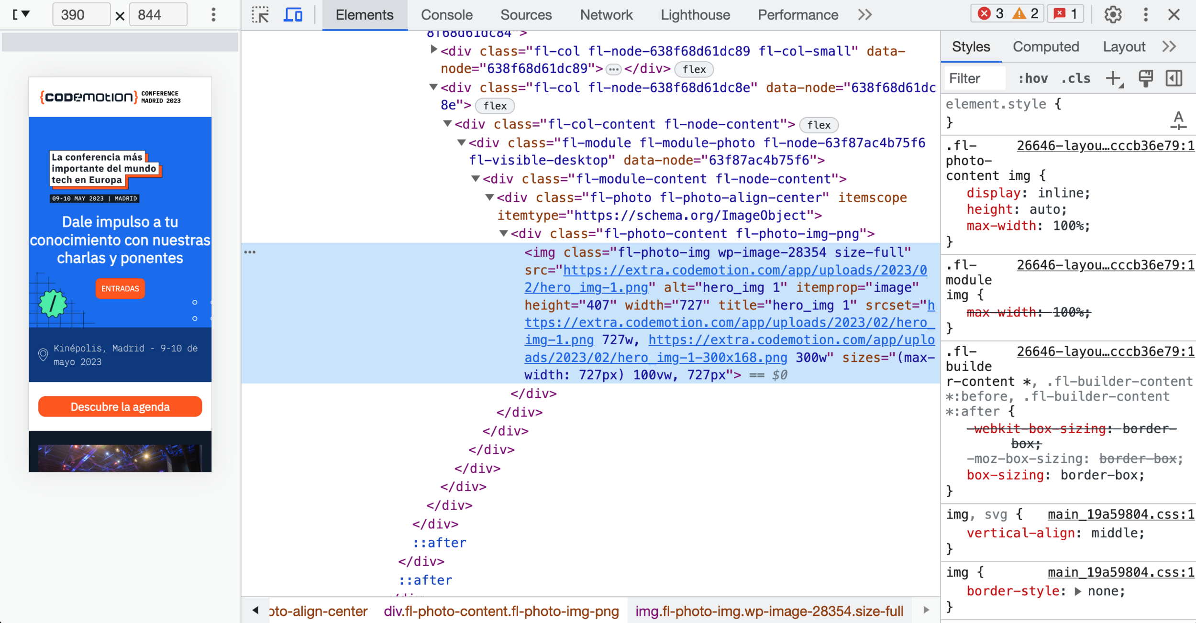Expand border-style shorthand property triangle
1196x623 pixels.
[x=1078, y=591]
